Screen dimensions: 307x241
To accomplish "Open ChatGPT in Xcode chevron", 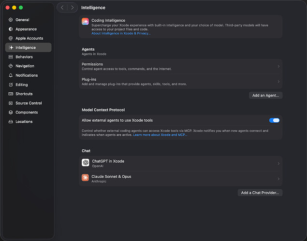I will (x=278, y=164).
